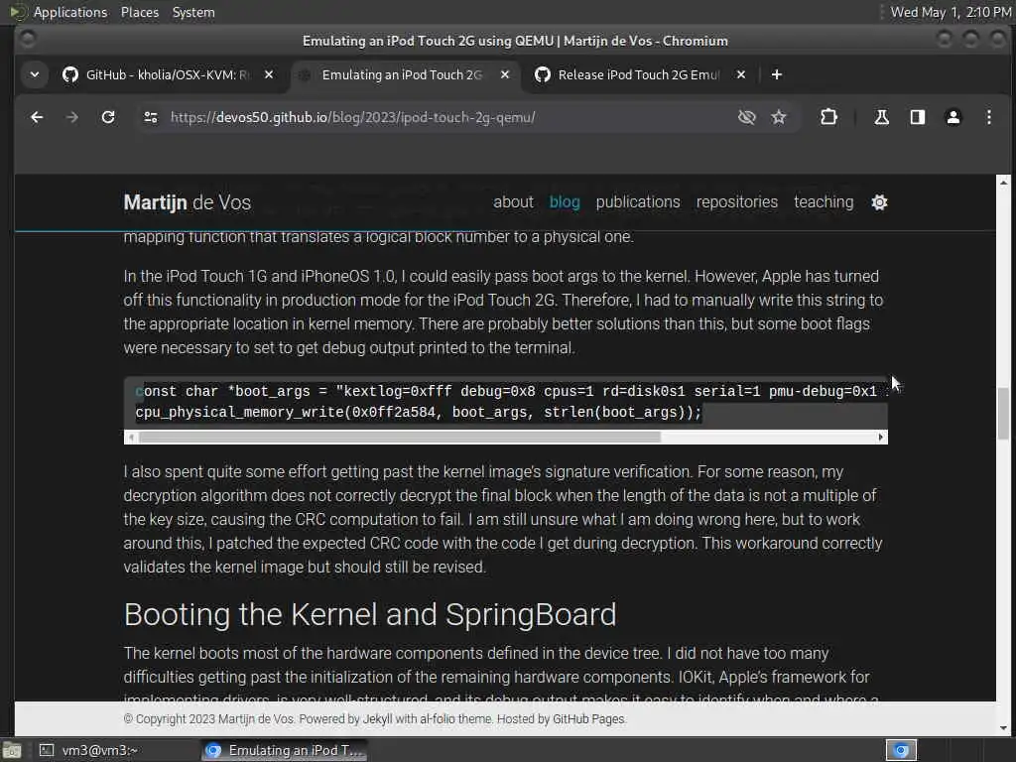Screen dimensions: 1016x762
Task: Click the clock showing Wed May 1
Action: coord(950,12)
